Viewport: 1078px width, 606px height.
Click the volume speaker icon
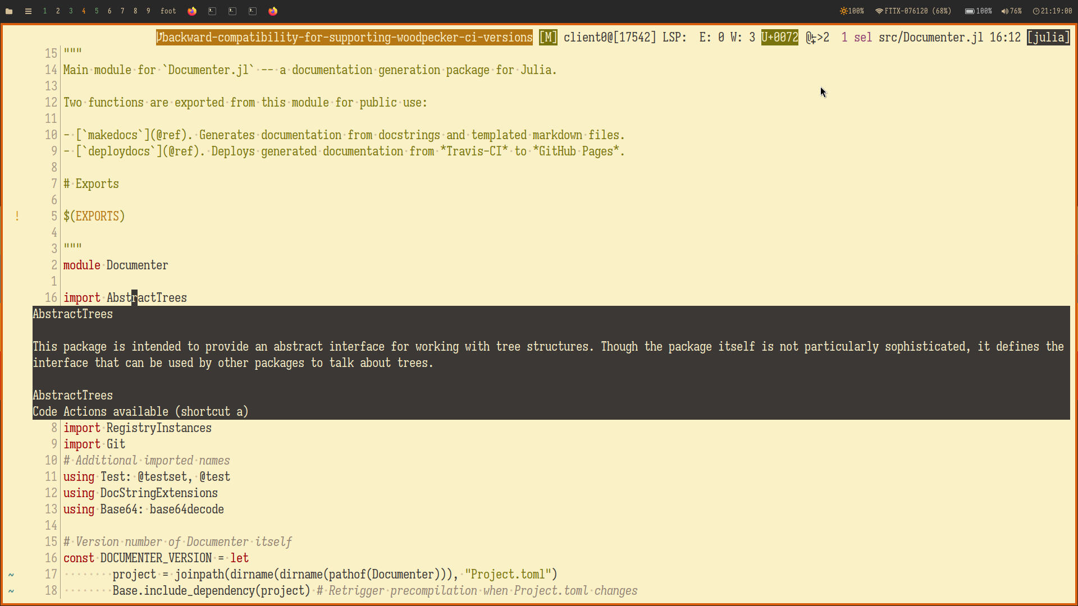pyautogui.click(x=1005, y=11)
